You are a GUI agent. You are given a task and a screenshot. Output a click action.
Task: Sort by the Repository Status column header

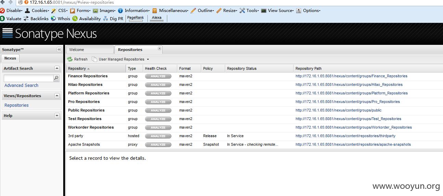(259, 68)
